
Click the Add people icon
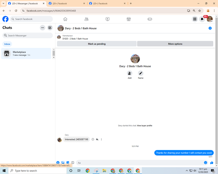(x=129, y=74)
